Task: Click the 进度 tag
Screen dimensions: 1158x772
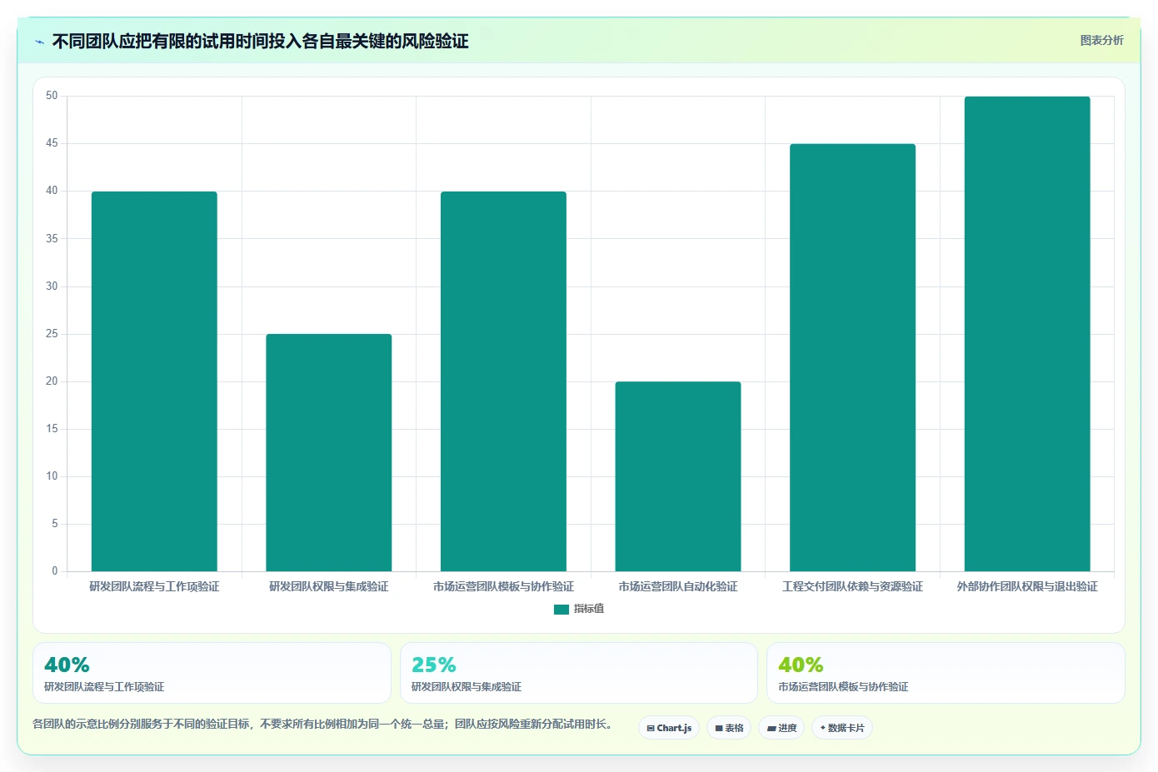Action: (x=781, y=728)
